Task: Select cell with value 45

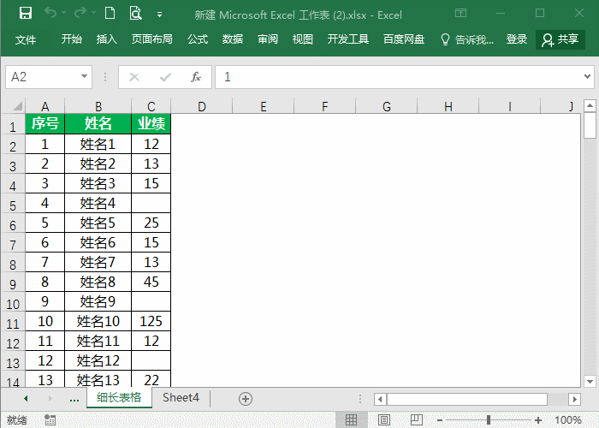Action: point(151,282)
